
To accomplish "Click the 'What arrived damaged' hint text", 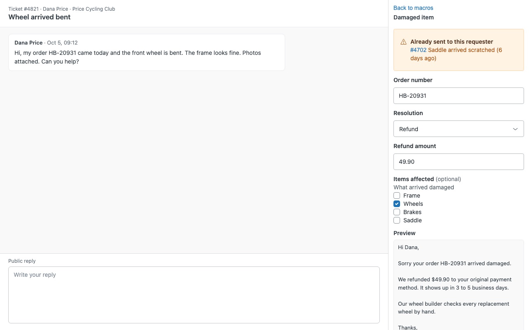I will click(x=424, y=187).
